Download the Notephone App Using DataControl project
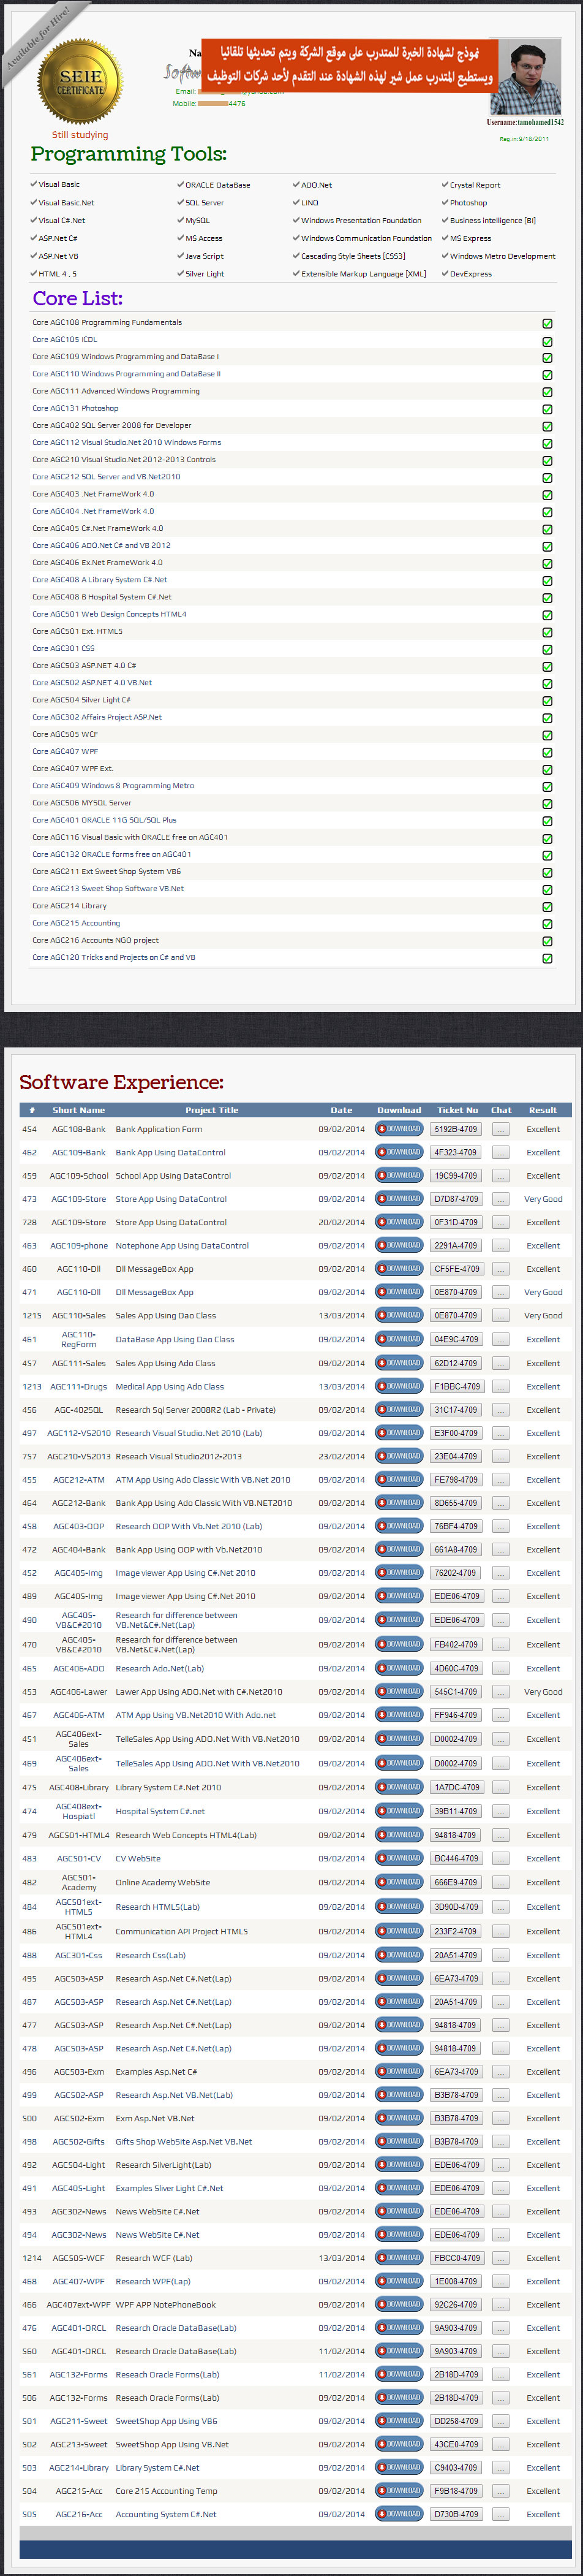 [x=398, y=1246]
